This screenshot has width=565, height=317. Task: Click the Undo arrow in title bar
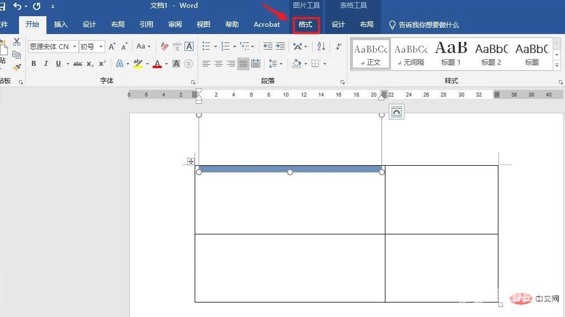click(17, 6)
